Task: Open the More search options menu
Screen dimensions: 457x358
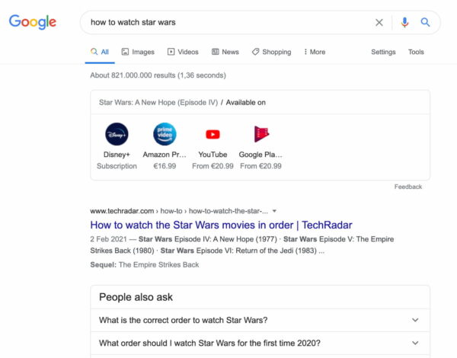Action: (315, 52)
